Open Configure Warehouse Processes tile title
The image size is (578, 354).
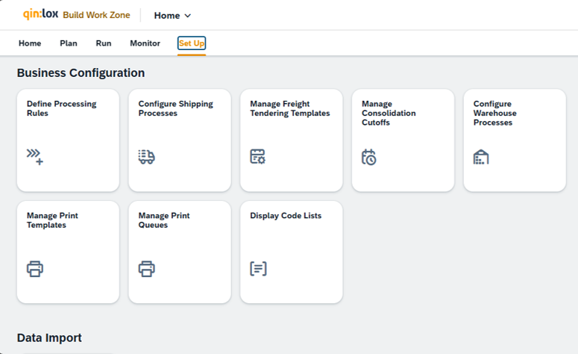(x=495, y=113)
